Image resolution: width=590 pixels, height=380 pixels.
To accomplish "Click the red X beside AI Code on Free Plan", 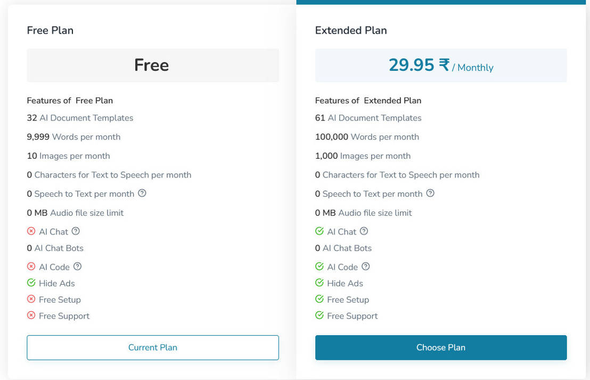I will [31, 266].
